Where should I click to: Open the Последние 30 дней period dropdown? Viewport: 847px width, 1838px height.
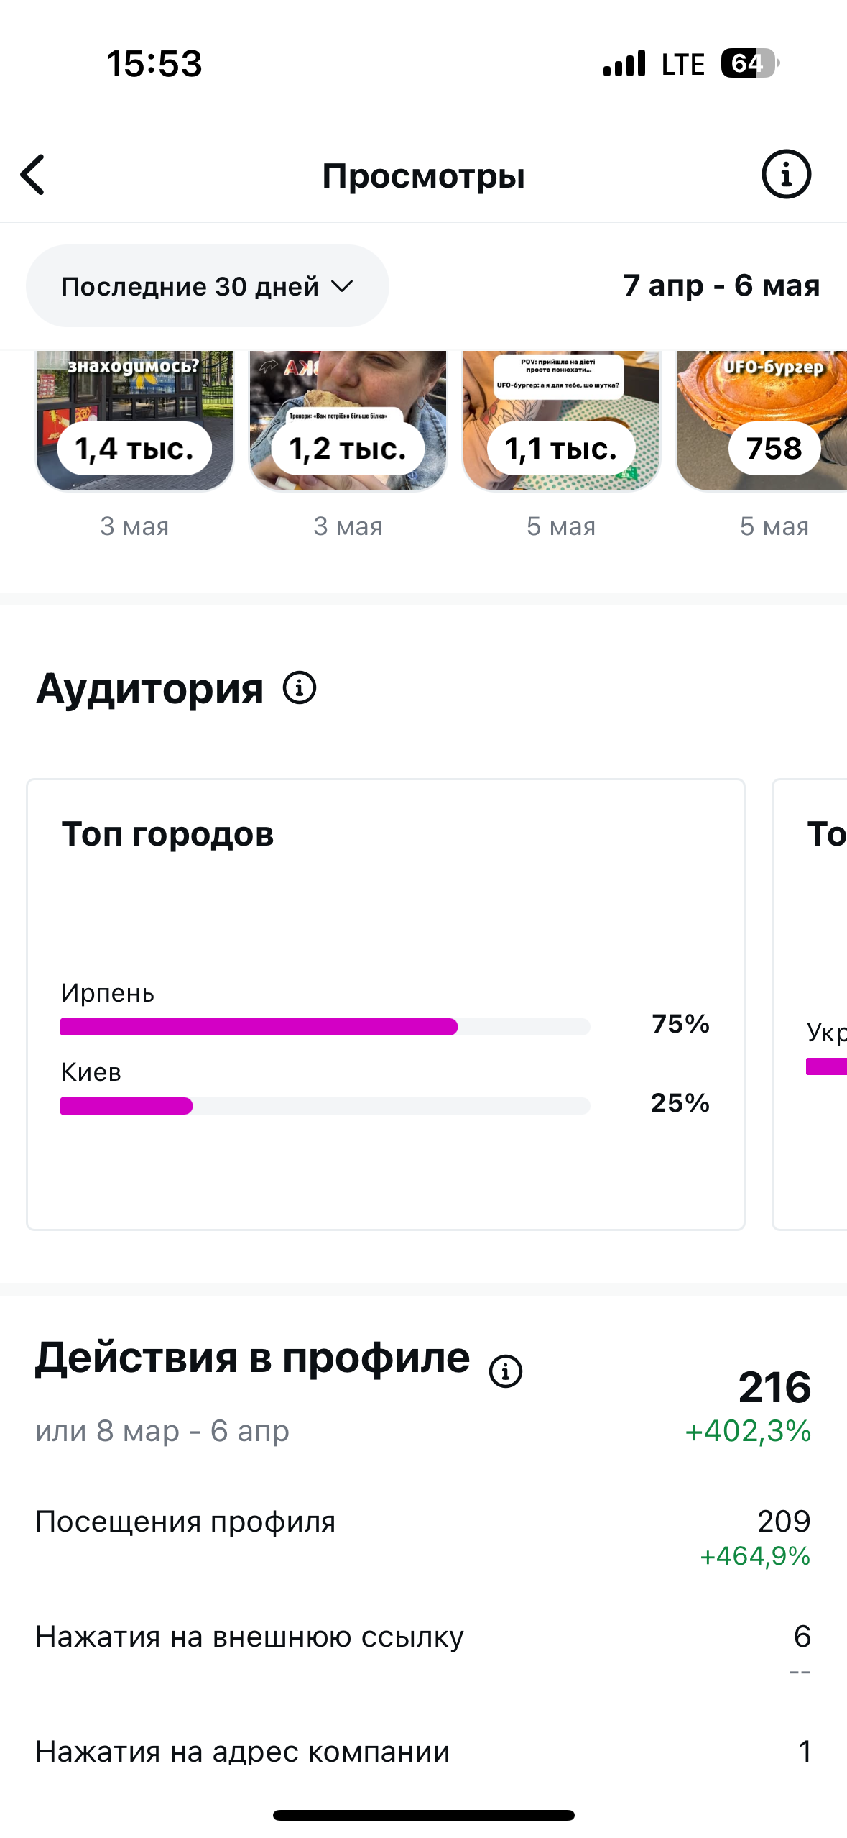coord(208,286)
